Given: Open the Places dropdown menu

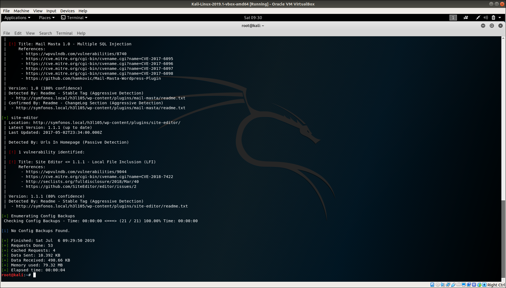Looking at the screenshot, I should (47, 17).
